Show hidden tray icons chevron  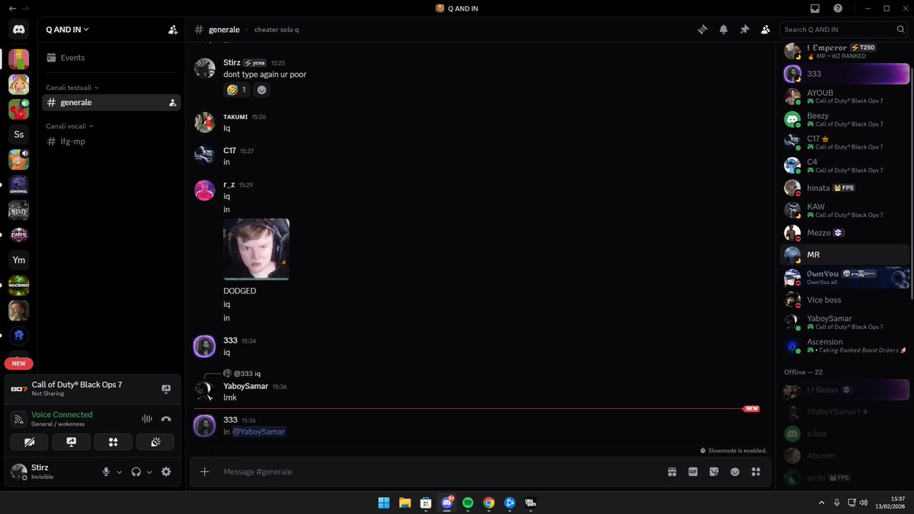821,503
